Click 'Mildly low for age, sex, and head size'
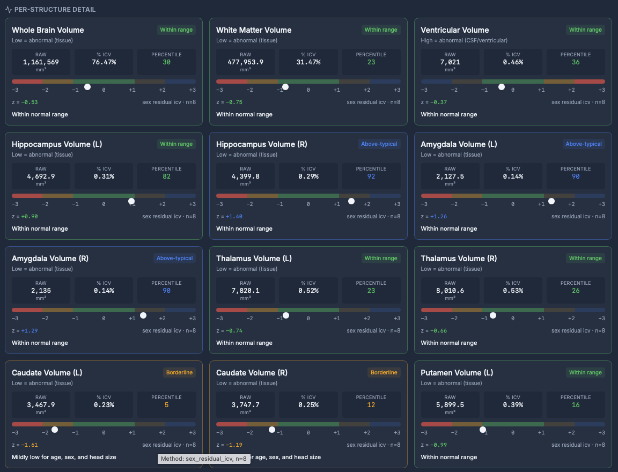The image size is (618, 472). click(64, 457)
